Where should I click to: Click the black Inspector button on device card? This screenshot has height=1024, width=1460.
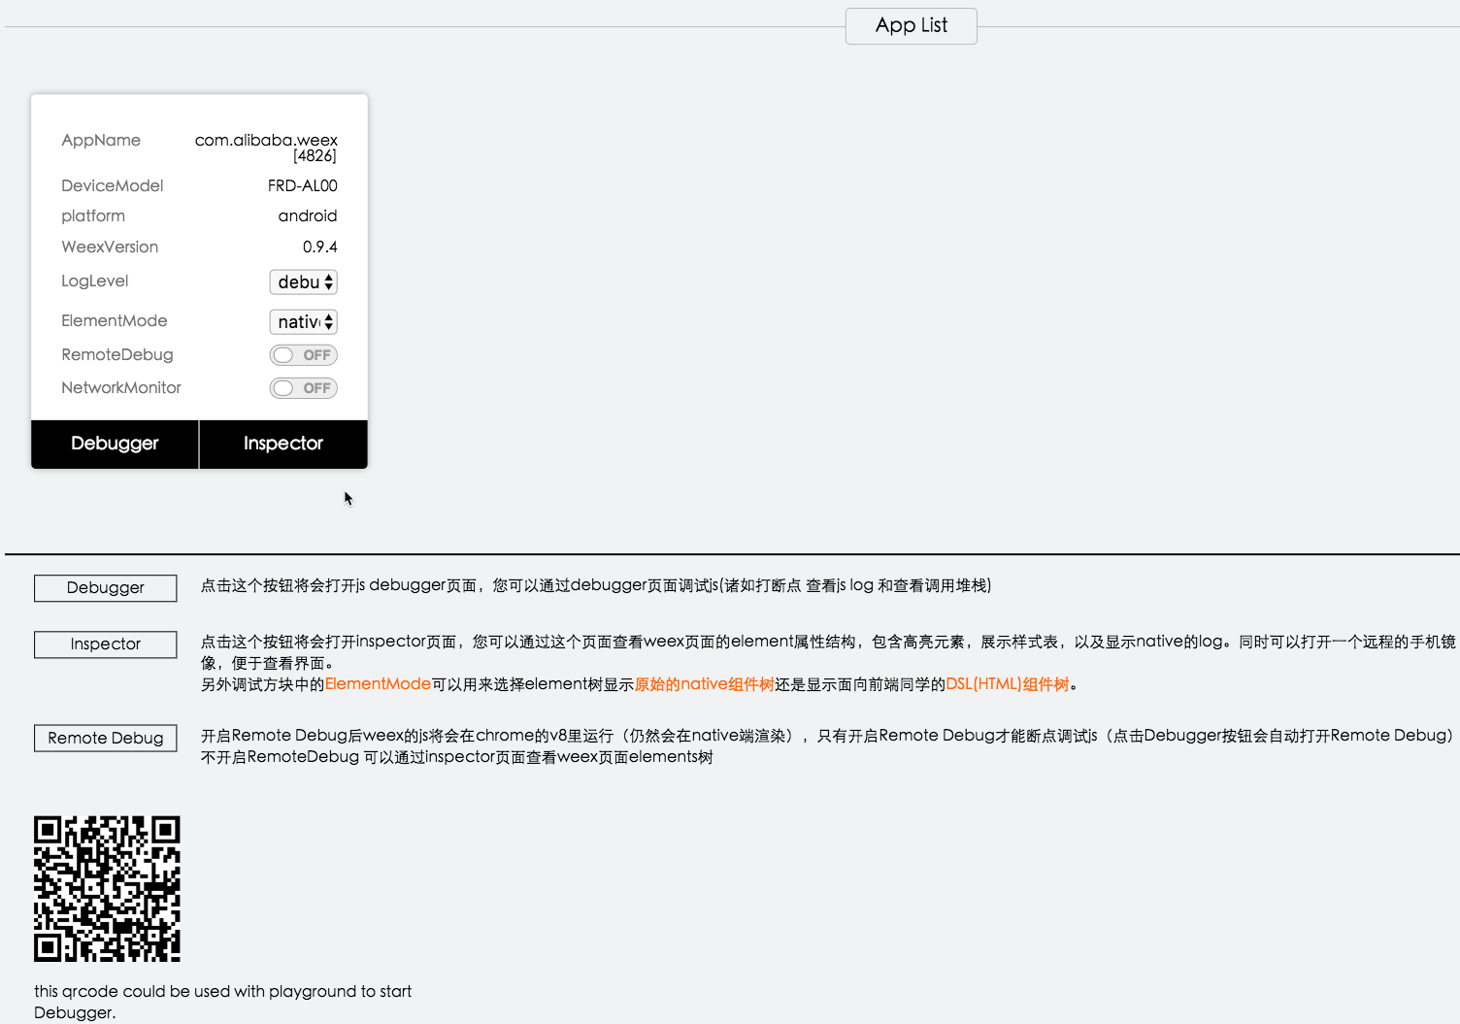pyautogui.click(x=283, y=444)
